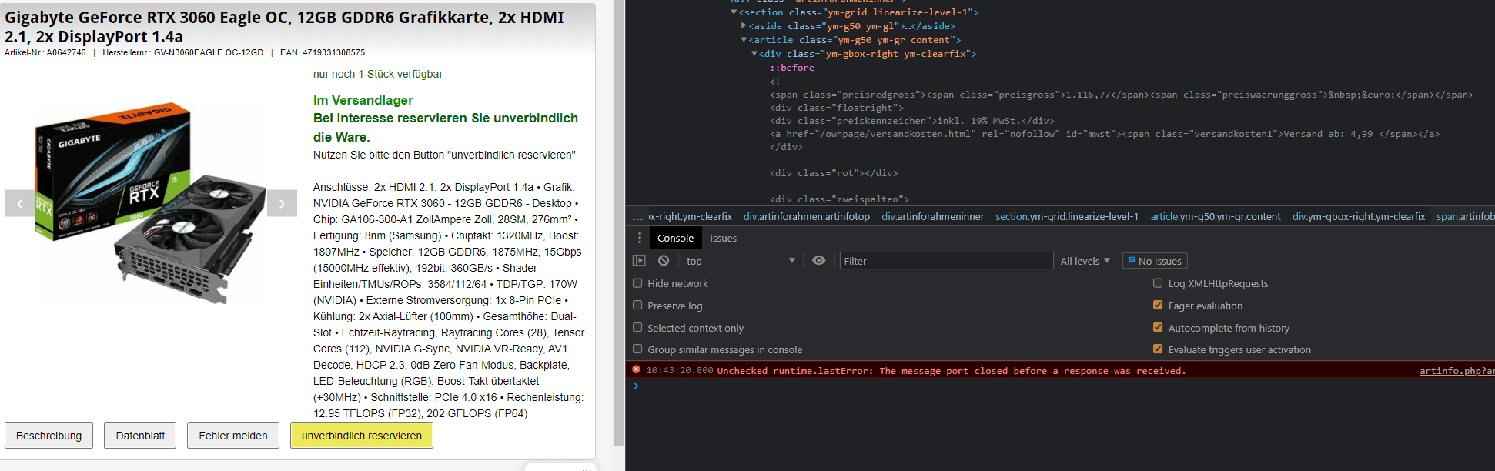This screenshot has width=1495, height=471.
Task: Click 'nur noch 1 Stück verfügbar' text
Action: (377, 74)
